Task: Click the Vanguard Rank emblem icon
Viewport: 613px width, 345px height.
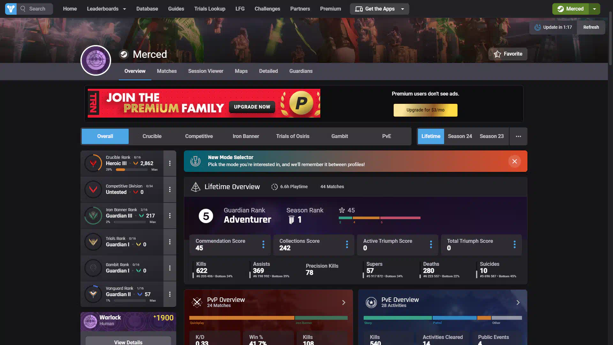Action: [x=93, y=294]
